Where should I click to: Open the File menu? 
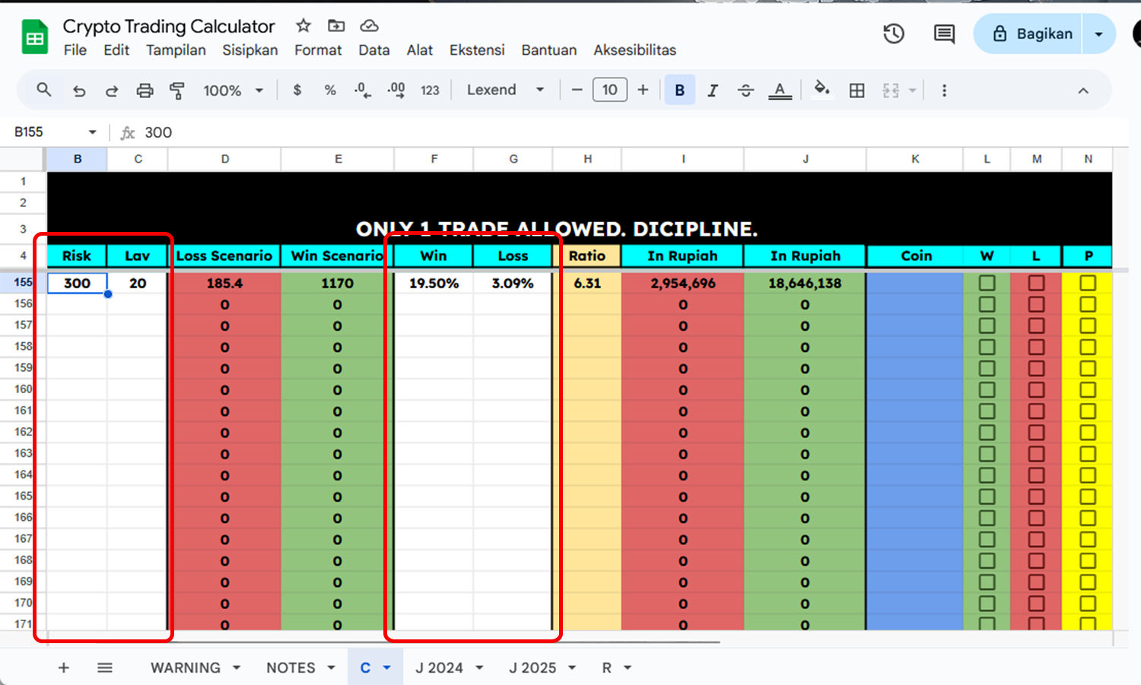pos(75,50)
